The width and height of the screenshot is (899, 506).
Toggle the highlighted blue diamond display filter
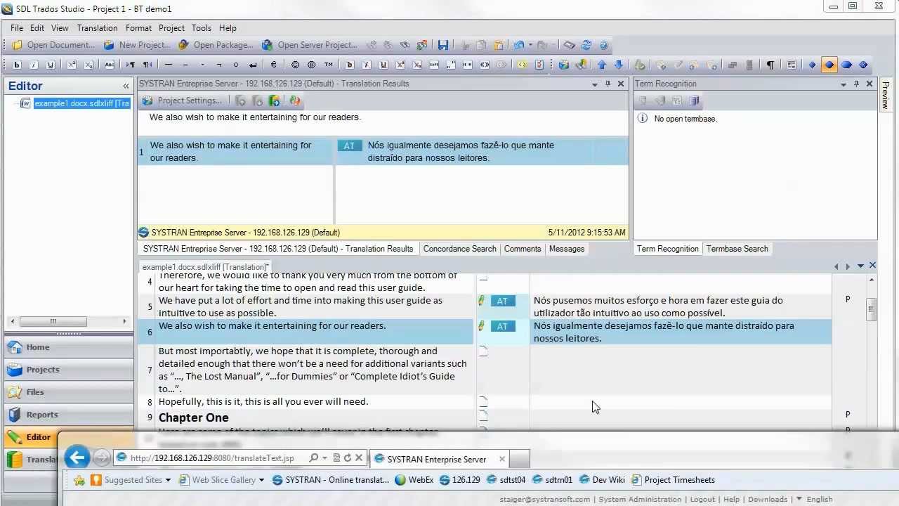(829, 65)
